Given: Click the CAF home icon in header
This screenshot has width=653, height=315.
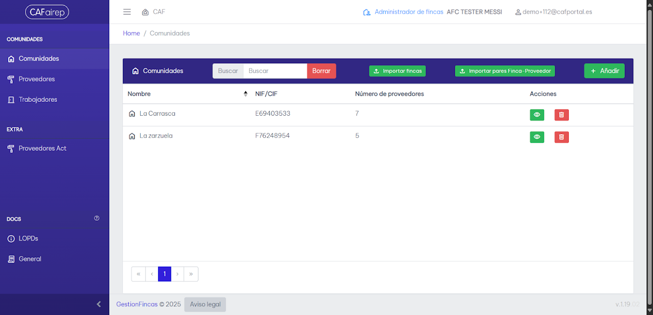Looking at the screenshot, I should click(x=145, y=12).
